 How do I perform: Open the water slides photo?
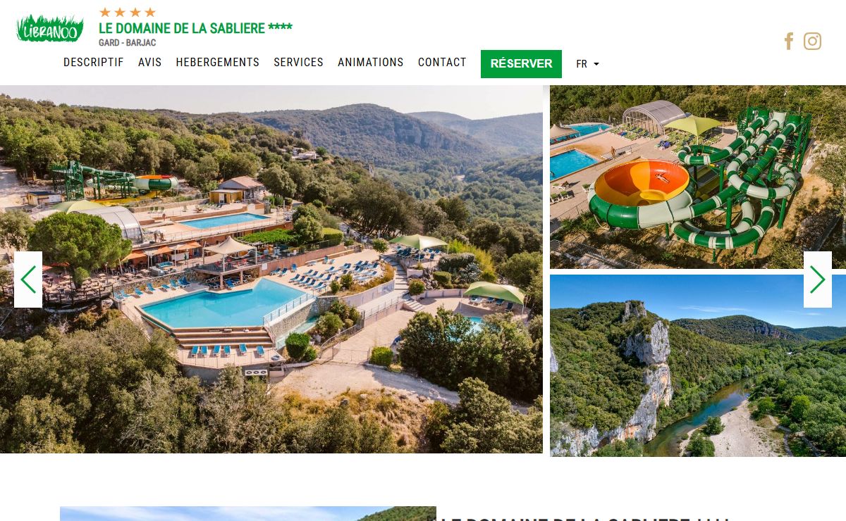(698, 177)
